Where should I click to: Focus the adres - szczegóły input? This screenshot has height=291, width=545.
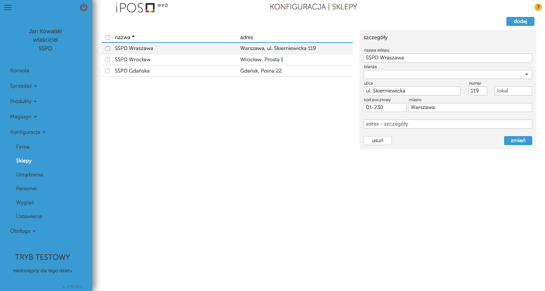point(448,124)
